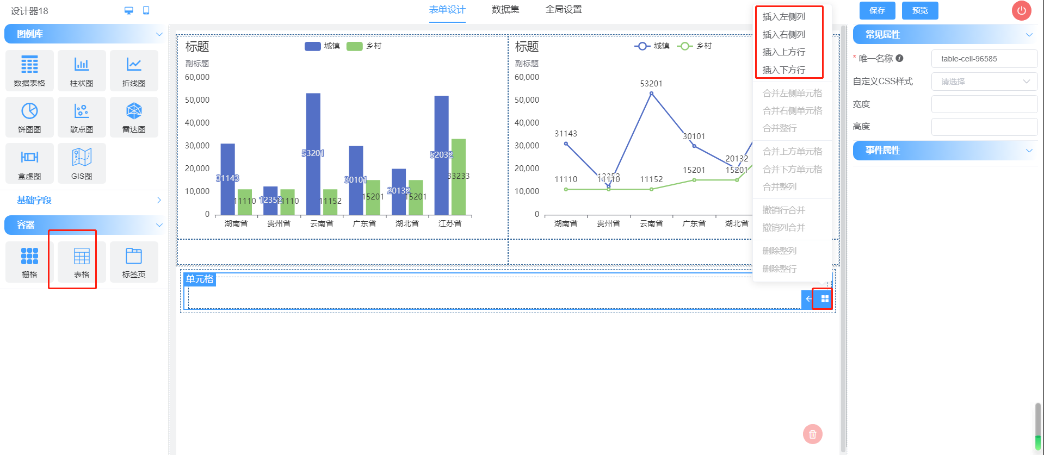Viewport: 1044px width, 455px height.
Task: Choose 插入下方行 from the menu
Action: [x=784, y=70]
